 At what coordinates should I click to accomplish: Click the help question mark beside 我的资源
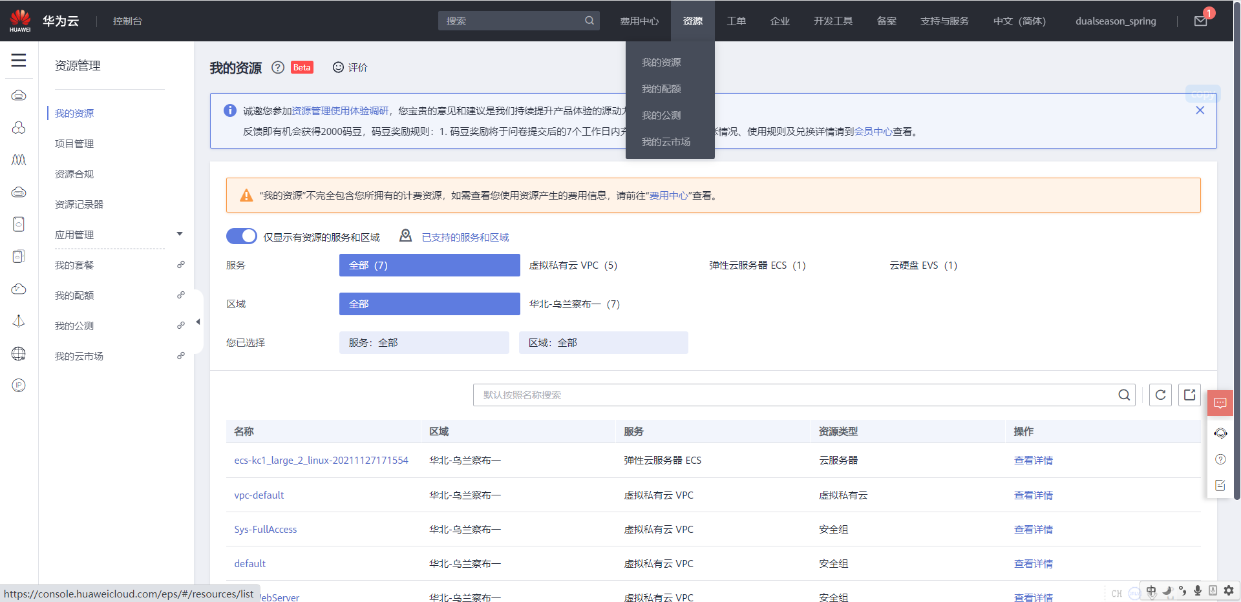point(278,67)
